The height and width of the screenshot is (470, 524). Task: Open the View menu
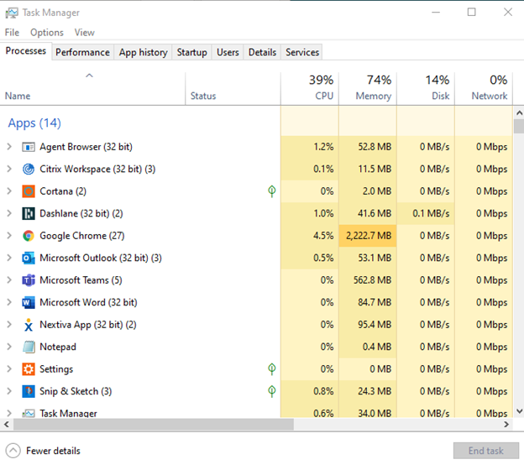pos(85,33)
